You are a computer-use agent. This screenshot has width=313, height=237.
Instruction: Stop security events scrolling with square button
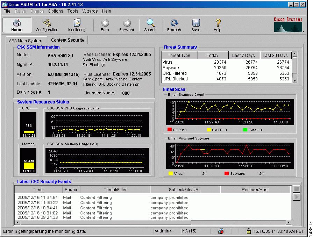[x=297, y=189]
